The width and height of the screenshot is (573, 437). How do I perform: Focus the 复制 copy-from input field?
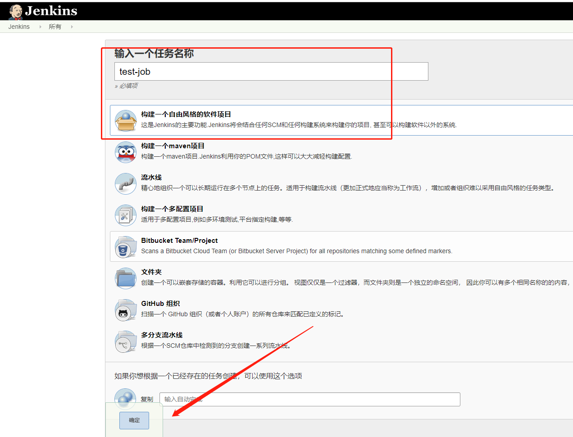310,399
